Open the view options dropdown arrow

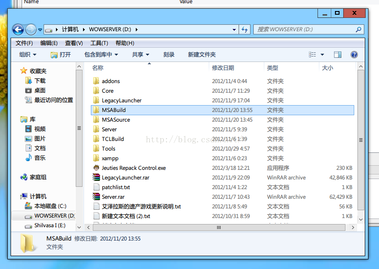(322, 55)
